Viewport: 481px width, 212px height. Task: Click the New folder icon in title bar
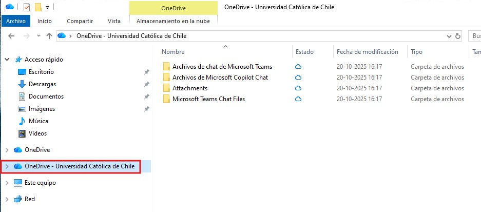point(38,7)
